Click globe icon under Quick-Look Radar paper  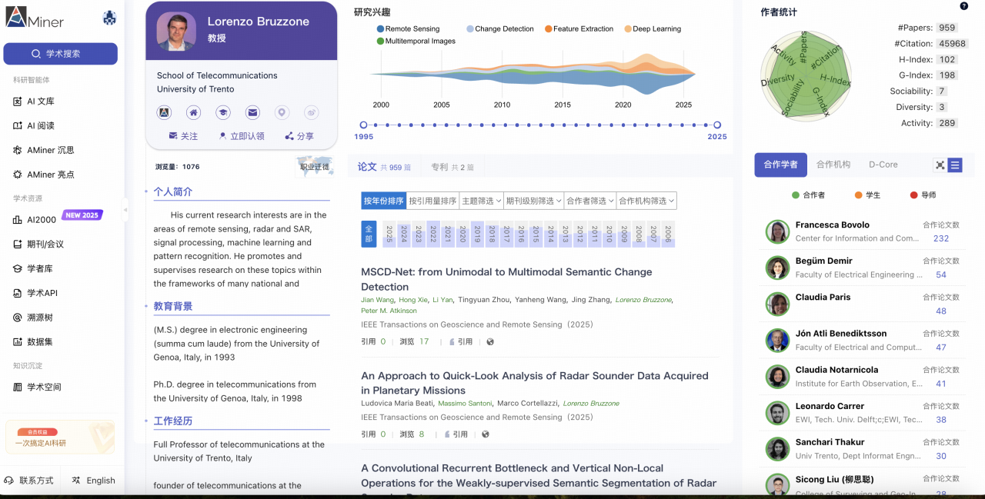pyautogui.click(x=486, y=434)
